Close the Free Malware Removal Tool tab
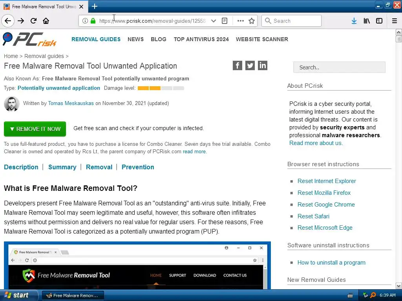The height and width of the screenshot is (301, 402). tap(81, 7)
